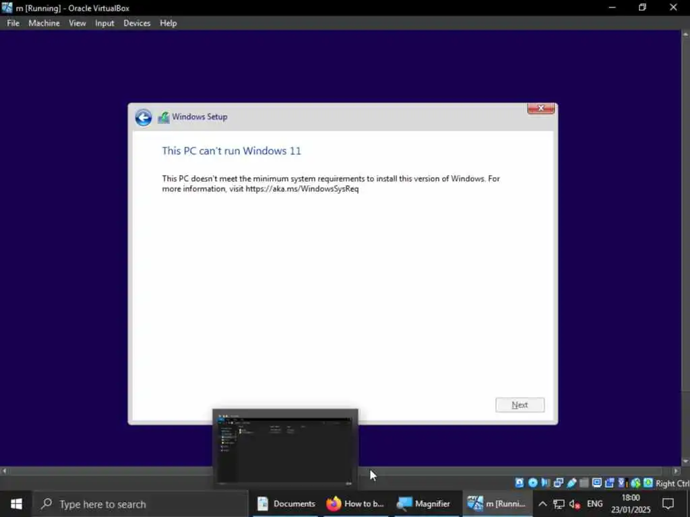Click the audio status icon in VirtualBox

tap(546, 483)
